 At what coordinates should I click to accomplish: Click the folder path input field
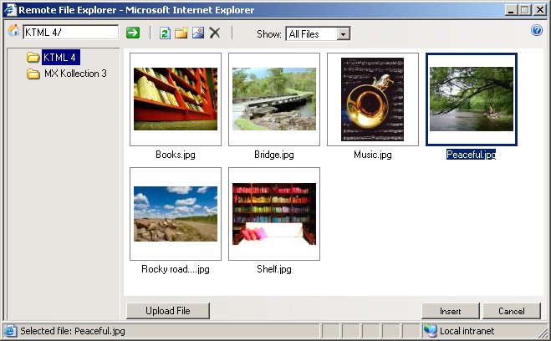(70, 33)
